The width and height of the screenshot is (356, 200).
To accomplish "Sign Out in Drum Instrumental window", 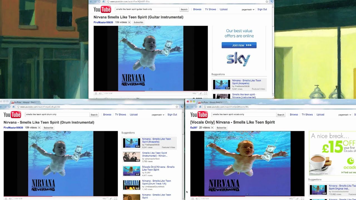I will [172, 115].
